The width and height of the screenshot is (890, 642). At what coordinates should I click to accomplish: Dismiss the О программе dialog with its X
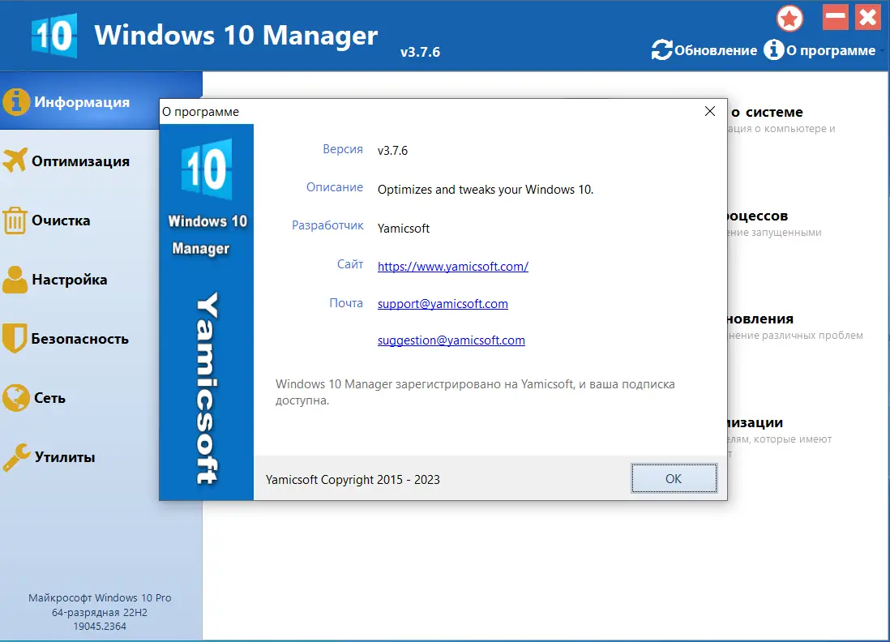pyautogui.click(x=710, y=111)
